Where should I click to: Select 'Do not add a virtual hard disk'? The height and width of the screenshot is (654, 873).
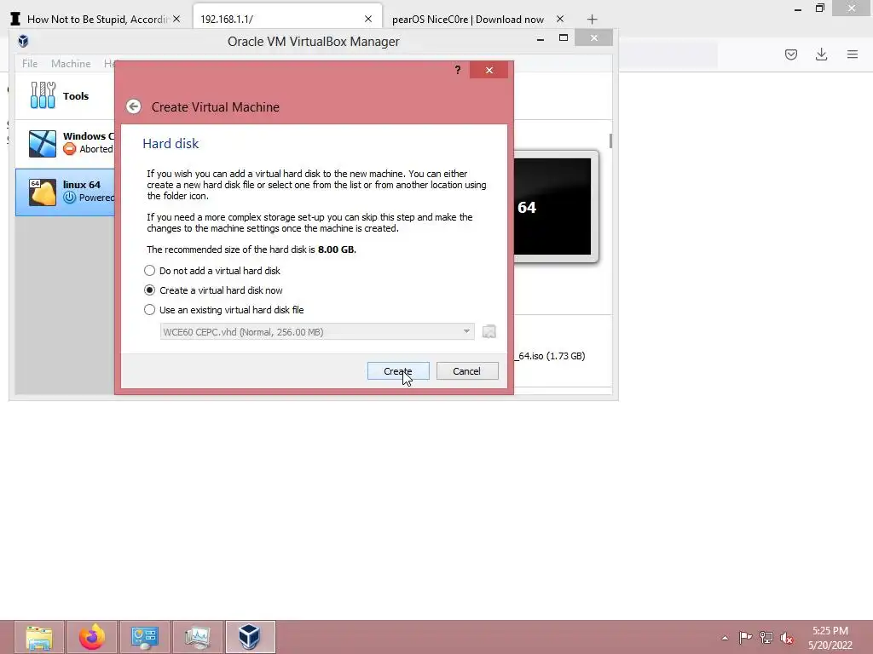(212, 271)
